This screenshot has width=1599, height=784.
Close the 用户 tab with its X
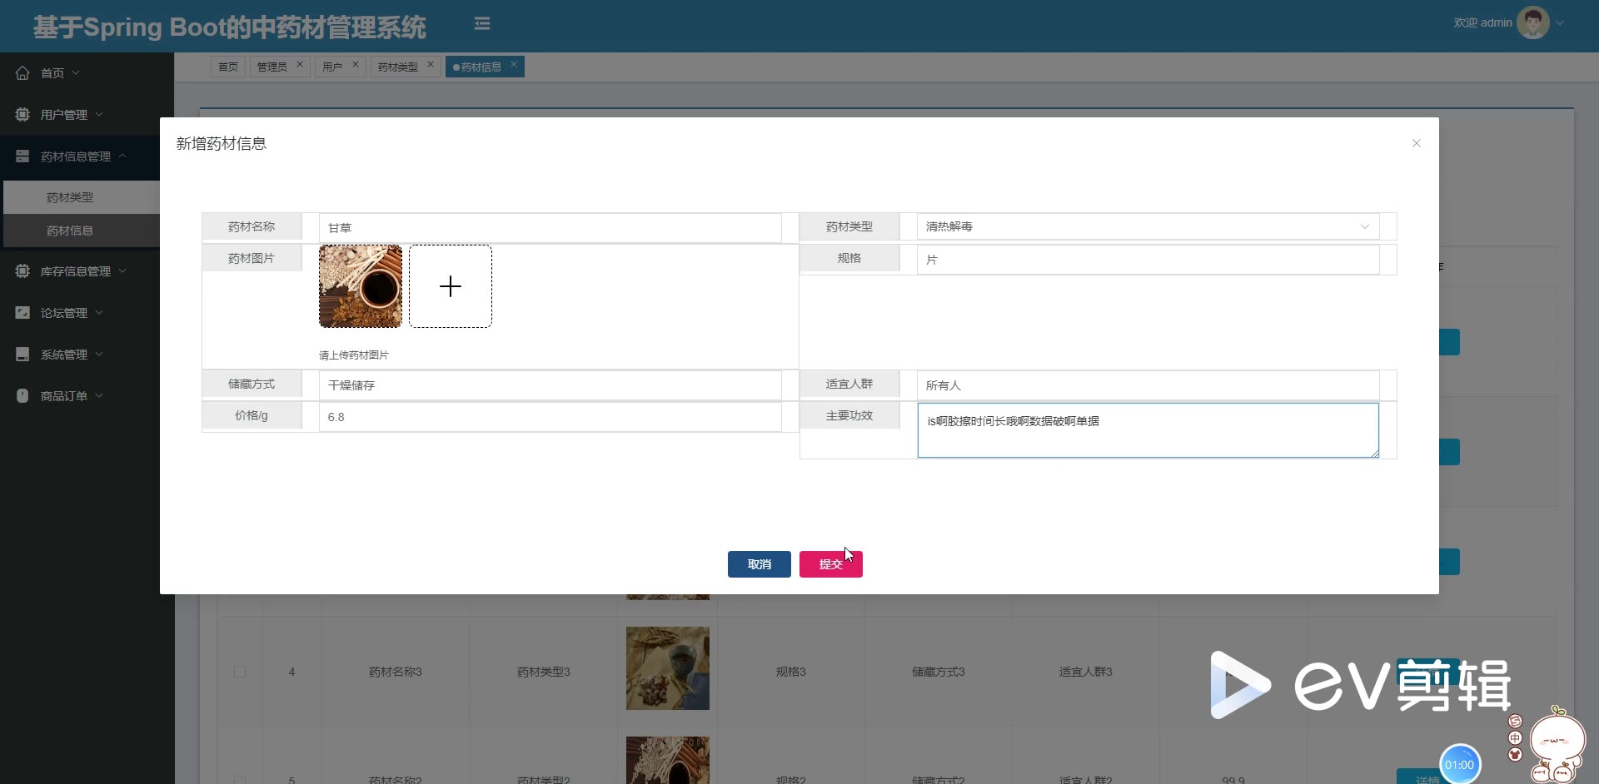[356, 64]
